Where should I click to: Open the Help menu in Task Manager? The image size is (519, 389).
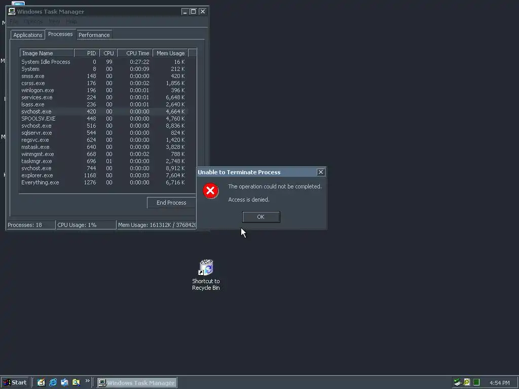pos(71,21)
